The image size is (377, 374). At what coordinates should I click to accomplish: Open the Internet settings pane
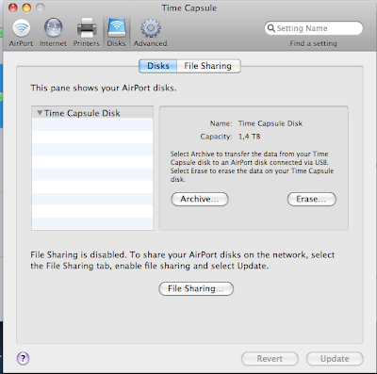pyautogui.click(x=53, y=33)
